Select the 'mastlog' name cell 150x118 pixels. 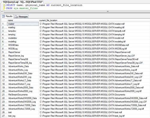[23, 28]
